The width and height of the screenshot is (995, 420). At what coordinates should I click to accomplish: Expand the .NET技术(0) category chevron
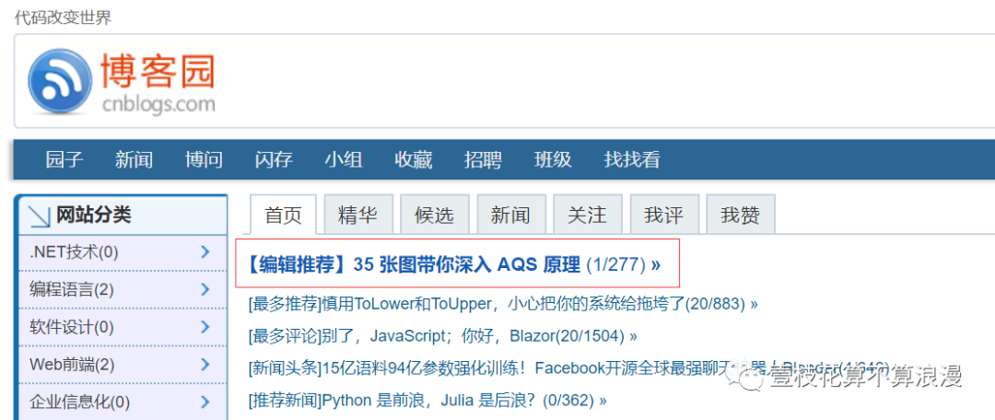pos(205,252)
